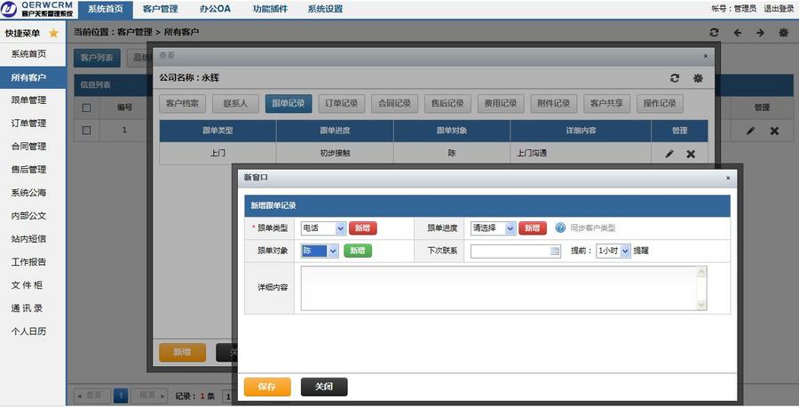This screenshot has width=799, height=407.
Task: Go to page 1 in pagination
Action: 121,395
